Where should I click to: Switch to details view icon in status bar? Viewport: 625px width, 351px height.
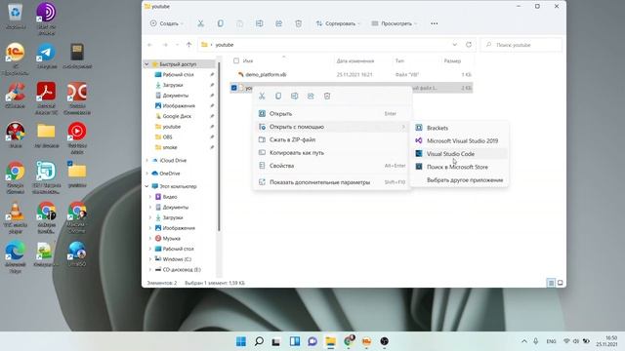coord(551,283)
